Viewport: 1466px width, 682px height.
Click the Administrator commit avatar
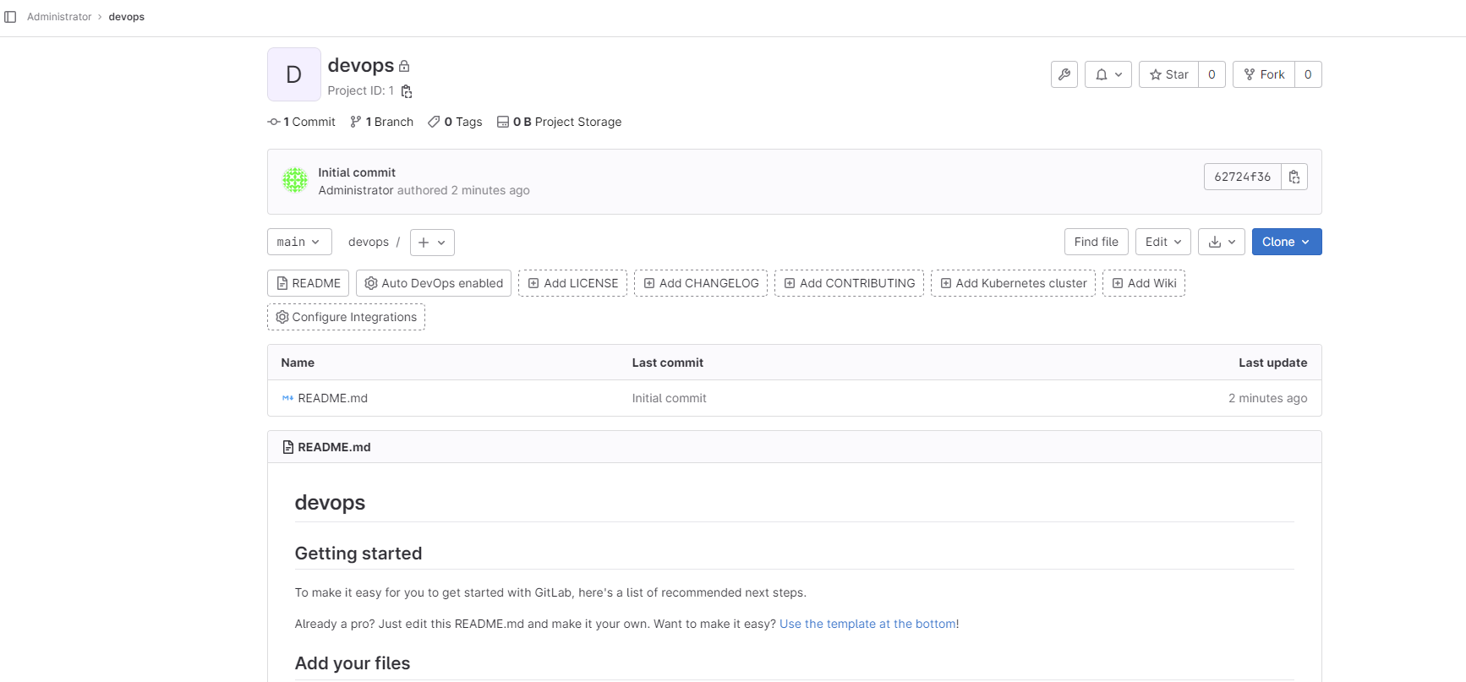pos(295,180)
